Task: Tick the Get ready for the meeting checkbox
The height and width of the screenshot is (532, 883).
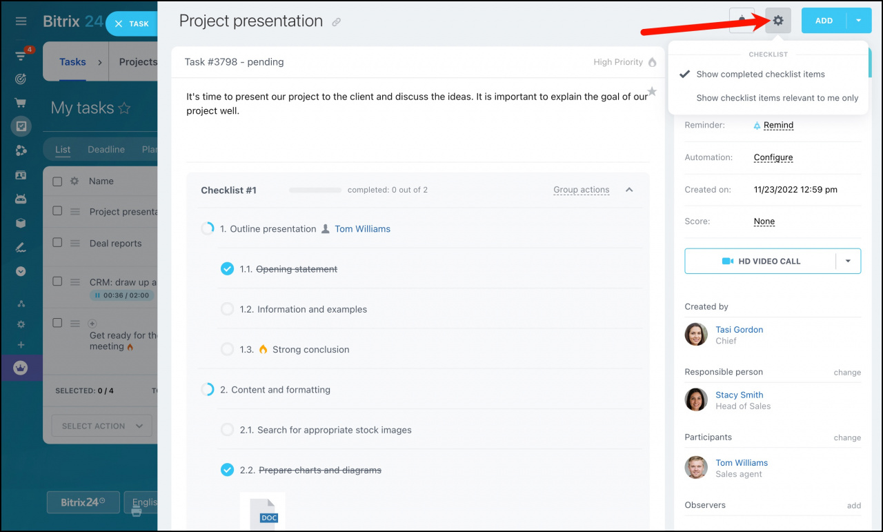Action: point(57,323)
